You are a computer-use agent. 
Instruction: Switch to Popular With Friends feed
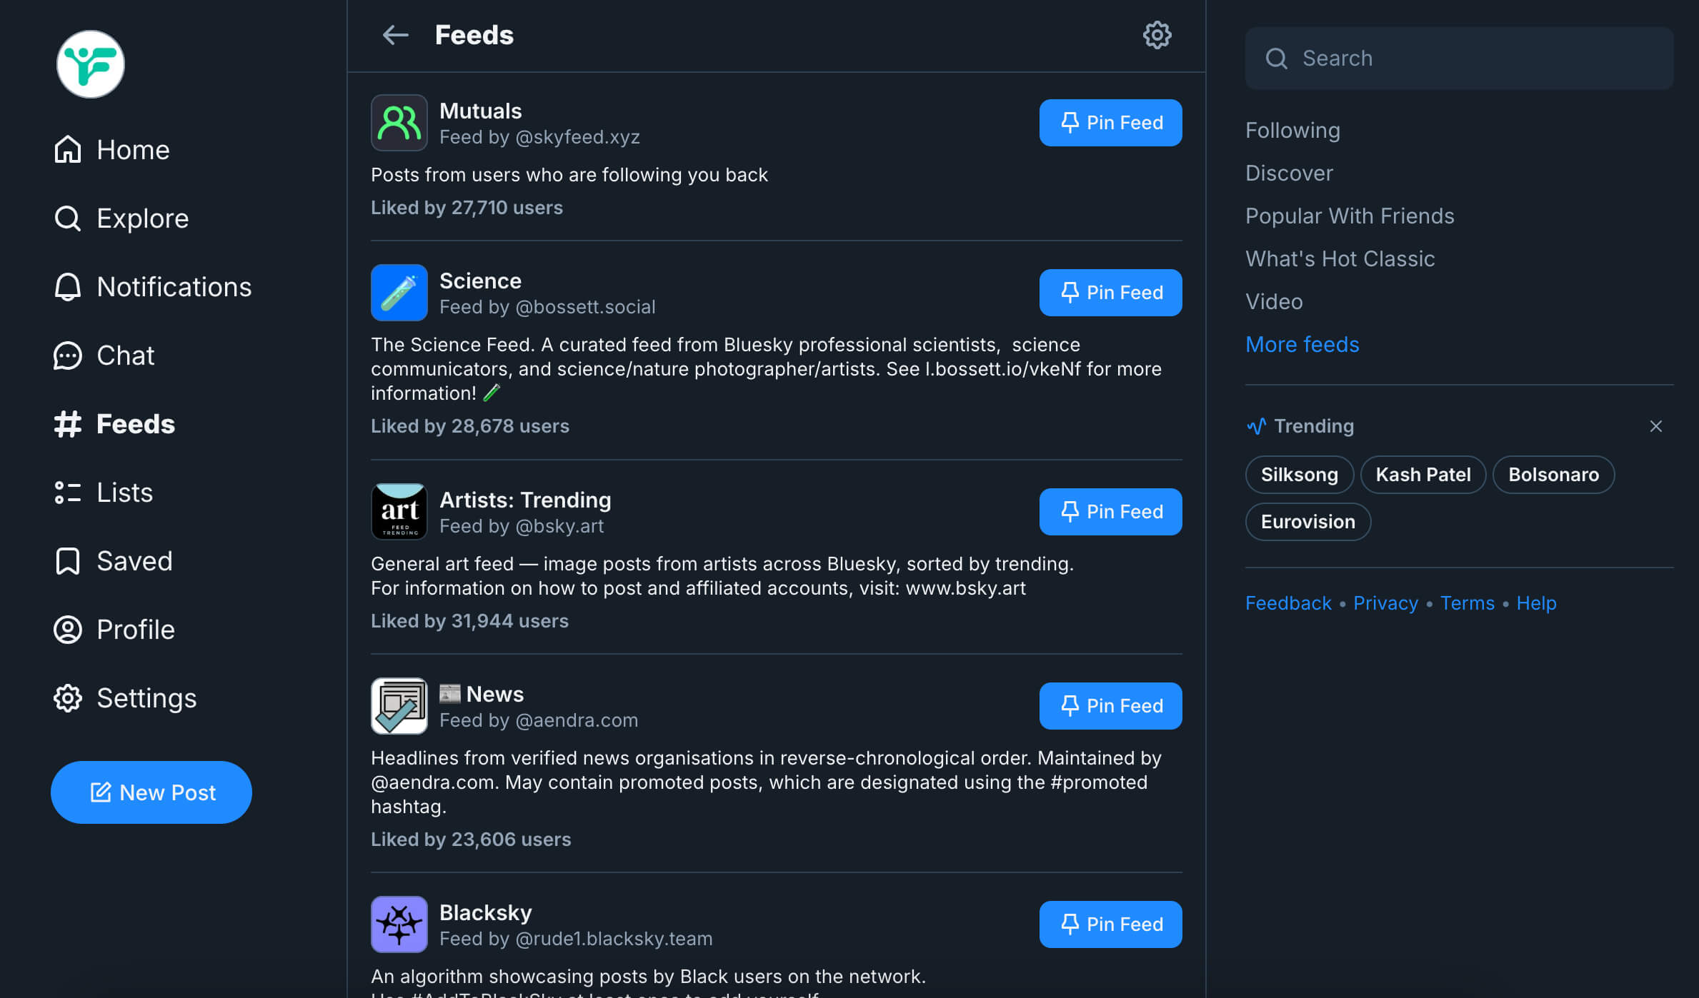point(1350,216)
